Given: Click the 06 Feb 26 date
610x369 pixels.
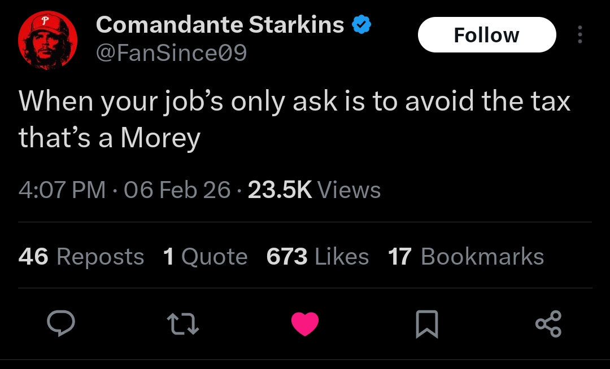Looking at the screenshot, I should [177, 190].
